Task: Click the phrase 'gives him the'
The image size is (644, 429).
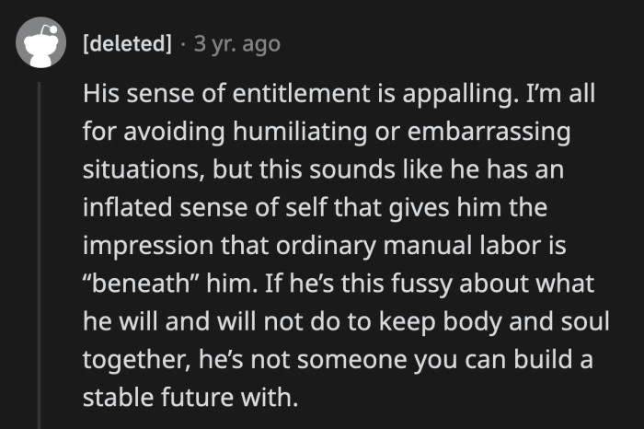Action: 467,208
